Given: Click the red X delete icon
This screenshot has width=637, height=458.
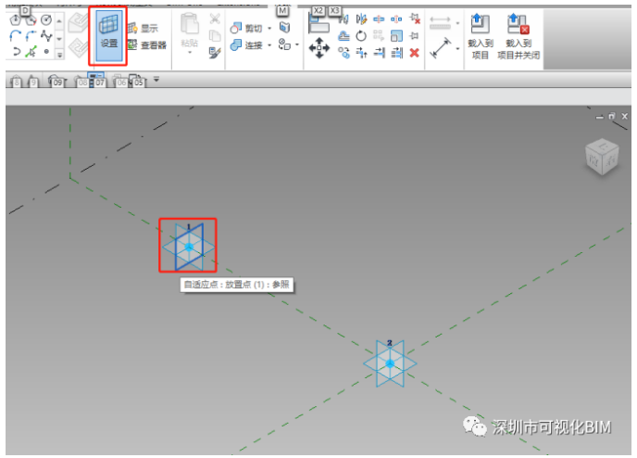Looking at the screenshot, I should [414, 53].
